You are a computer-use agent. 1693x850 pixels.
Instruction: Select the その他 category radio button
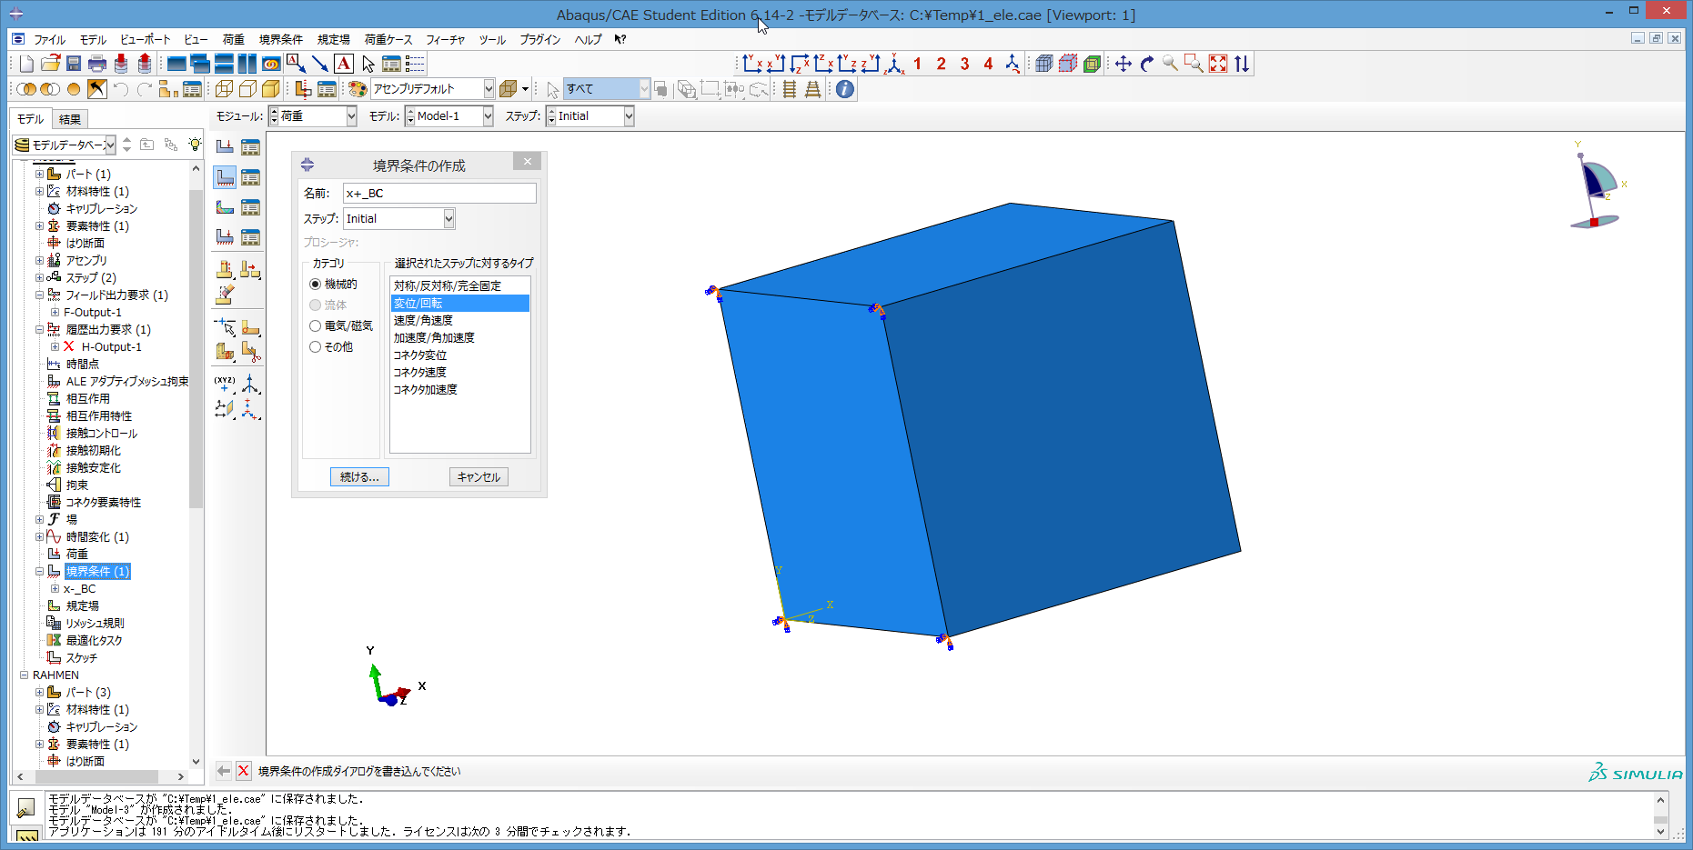(x=316, y=347)
